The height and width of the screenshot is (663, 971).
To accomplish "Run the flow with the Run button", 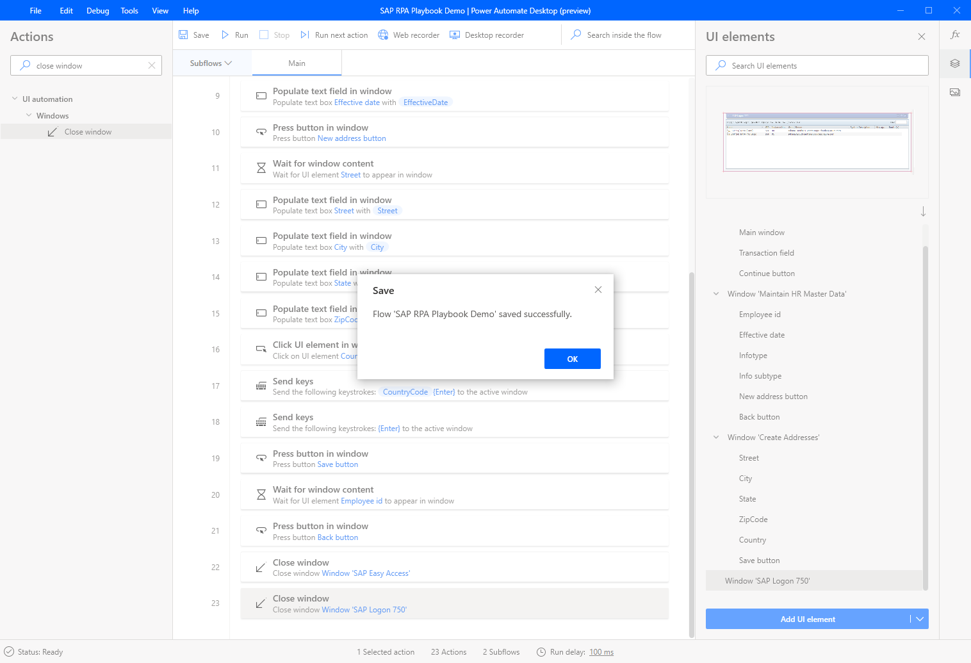I will point(234,35).
